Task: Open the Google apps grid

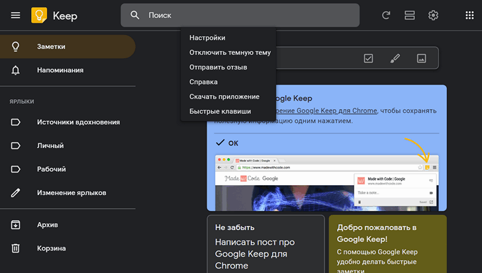Action: [x=469, y=15]
